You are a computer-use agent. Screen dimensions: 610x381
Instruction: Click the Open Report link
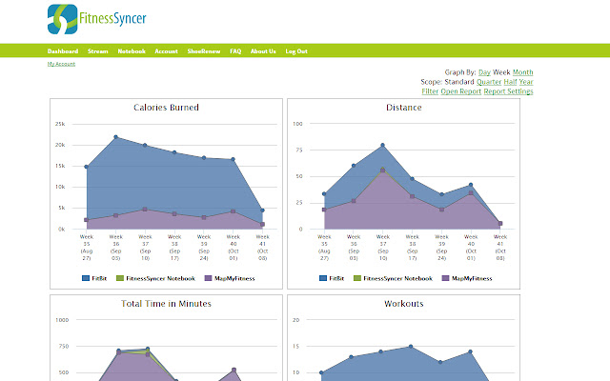click(x=460, y=91)
